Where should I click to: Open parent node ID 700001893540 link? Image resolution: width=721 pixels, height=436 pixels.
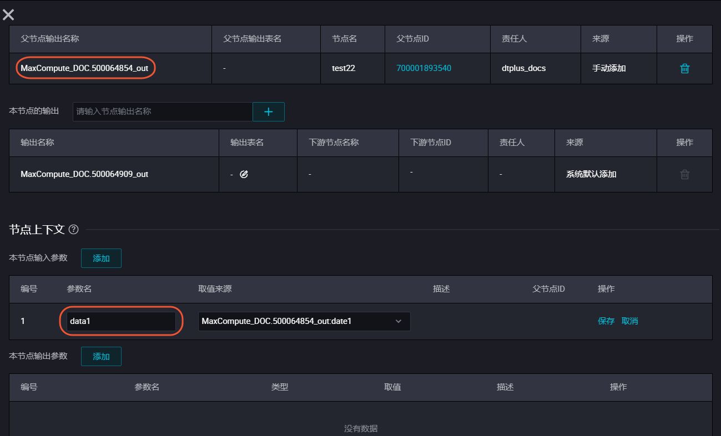point(423,68)
